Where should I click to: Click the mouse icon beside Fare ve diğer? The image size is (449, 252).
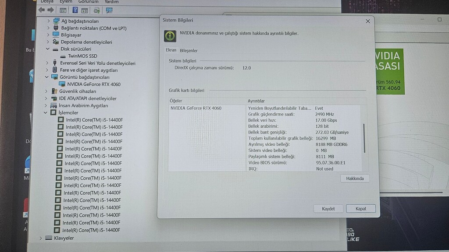[55, 70]
